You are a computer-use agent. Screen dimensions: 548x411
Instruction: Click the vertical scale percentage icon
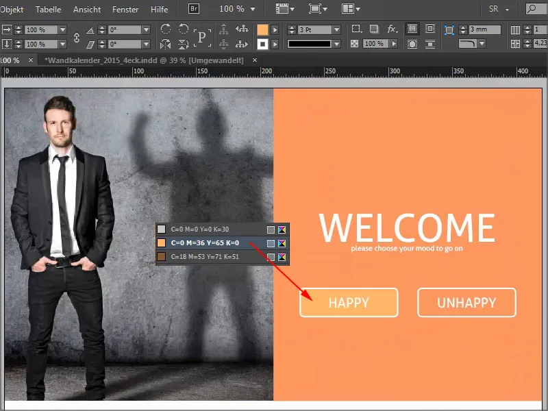coord(7,44)
